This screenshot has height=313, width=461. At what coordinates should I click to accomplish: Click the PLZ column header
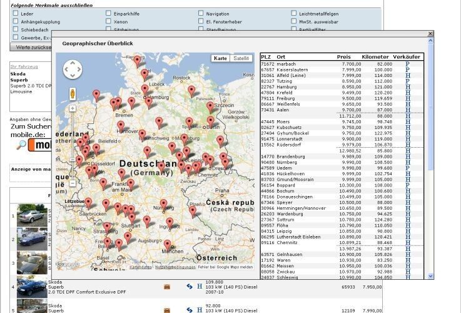pos(266,57)
